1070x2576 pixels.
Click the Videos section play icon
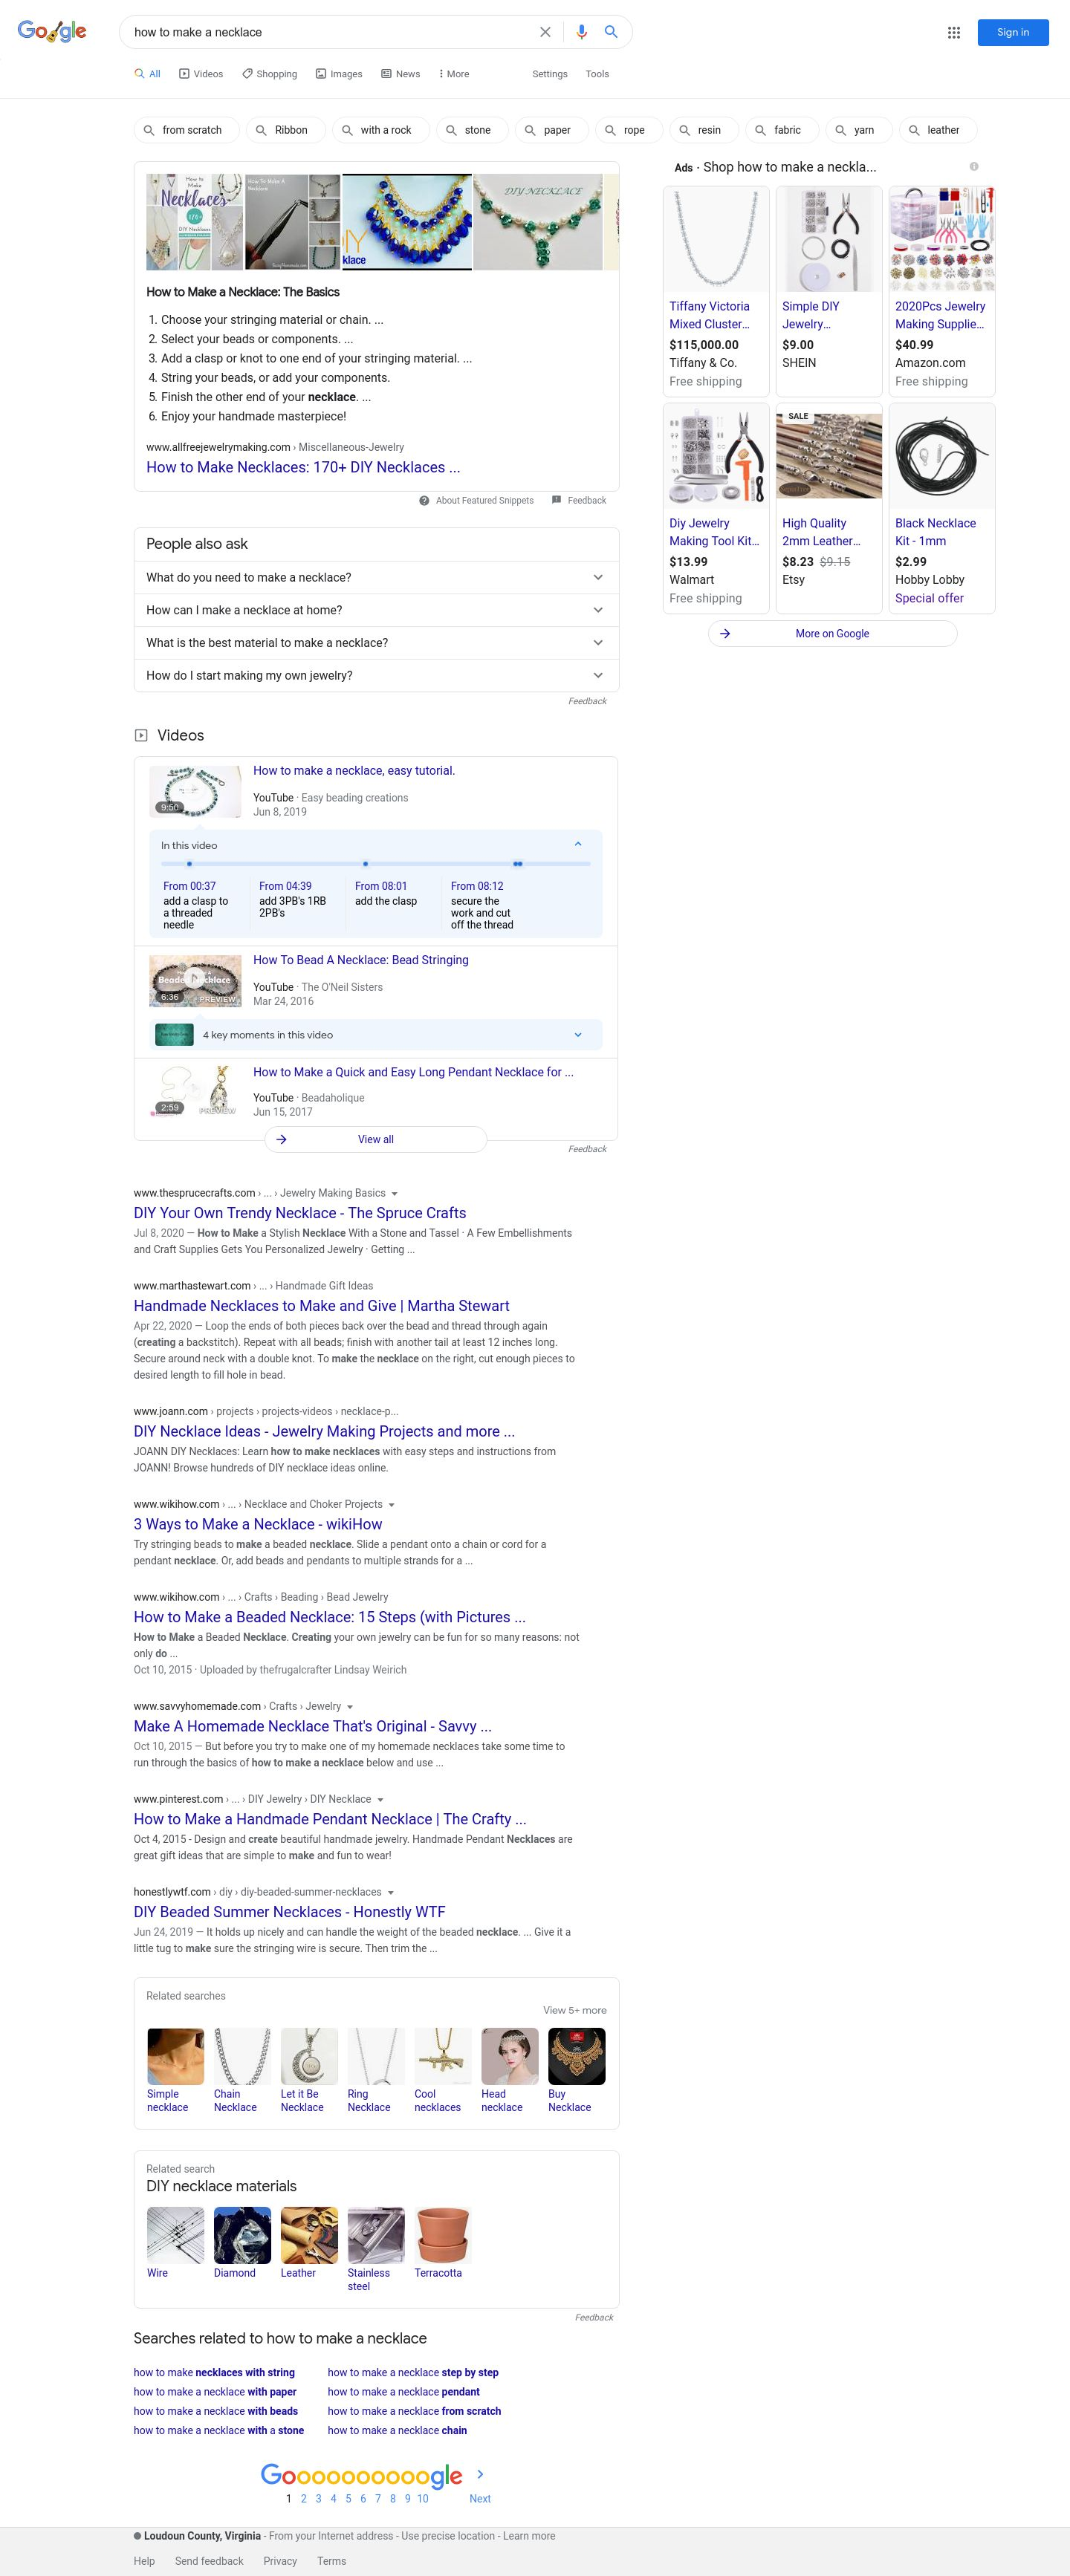pos(141,735)
